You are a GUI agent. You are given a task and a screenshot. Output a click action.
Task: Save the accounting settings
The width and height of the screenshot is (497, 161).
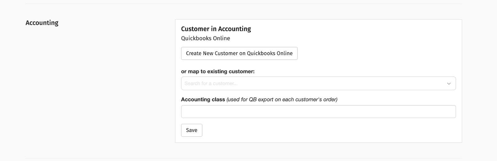[192, 130]
